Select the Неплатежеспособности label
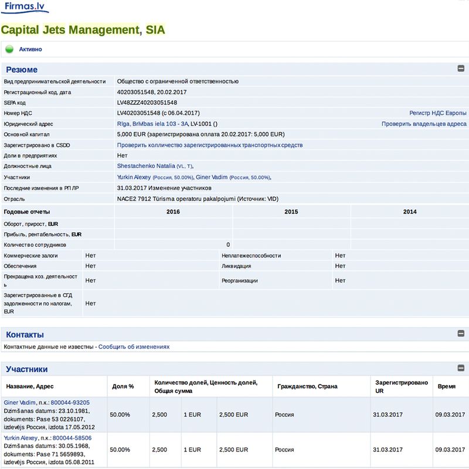The image size is (469, 469). (x=252, y=256)
